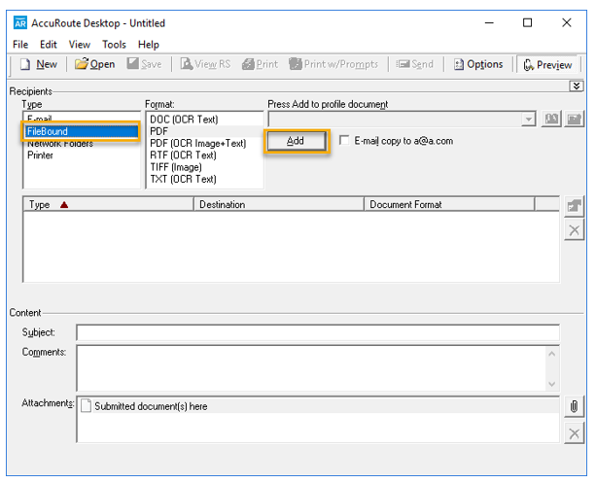Click the remove attachment X icon

[x=574, y=433]
